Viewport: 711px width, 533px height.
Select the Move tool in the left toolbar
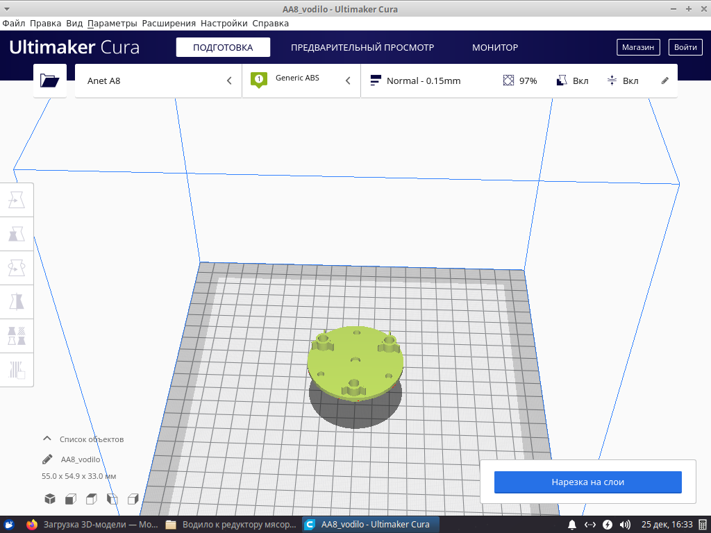17,200
